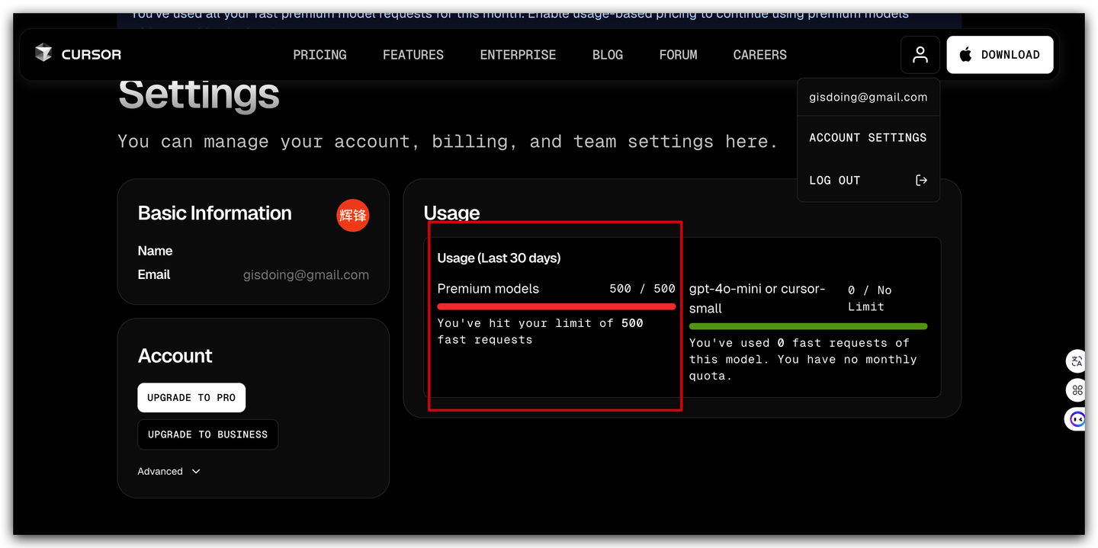Image resolution: width=1098 pixels, height=548 pixels.
Task: Click the log out arrow icon
Action: click(921, 180)
